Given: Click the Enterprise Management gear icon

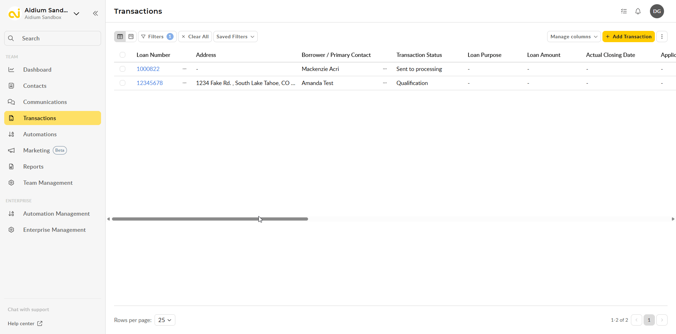Looking at the screenshot, I should tap(11, 230).
